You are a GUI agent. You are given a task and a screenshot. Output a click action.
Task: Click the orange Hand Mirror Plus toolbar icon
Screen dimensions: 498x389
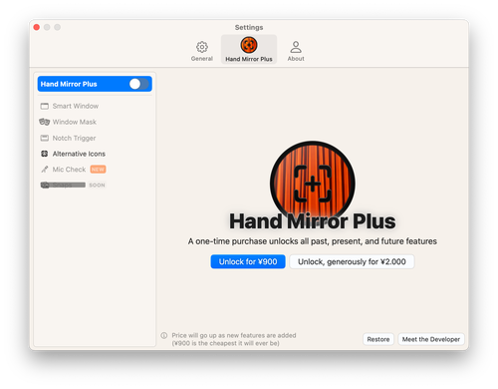[249, 45]
